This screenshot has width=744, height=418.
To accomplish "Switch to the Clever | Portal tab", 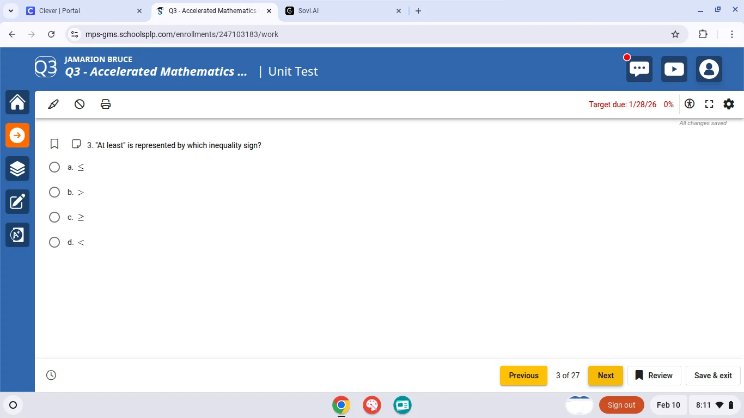I will tap(82, 11).
